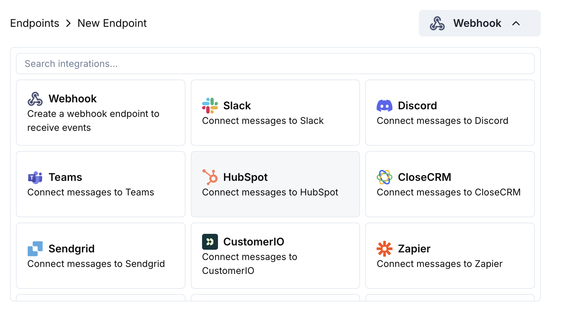Image resolution: width=572 pixels, height=312 pixels.
Task: Select the Connect messages to Slack card
Action: (275, 113)
